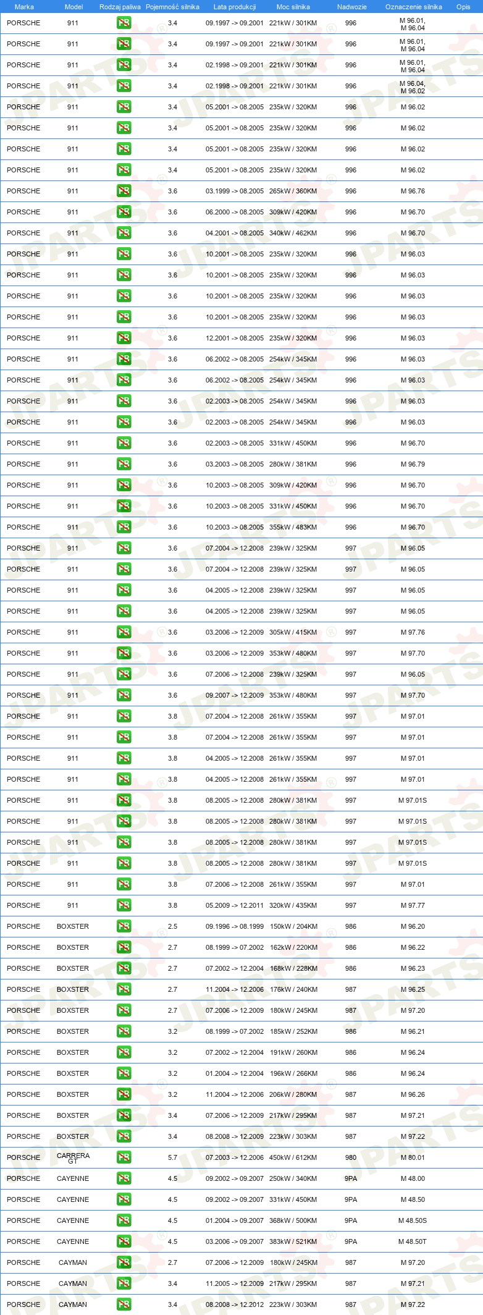Click the fuel icon in the Boxster 2.5 row
483x1315 pixels.
(x=124, y=926)
